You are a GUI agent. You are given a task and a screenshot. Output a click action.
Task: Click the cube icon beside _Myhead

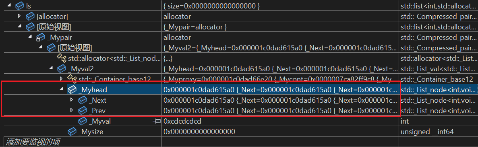pyautogui.click(x=72, y=90)
